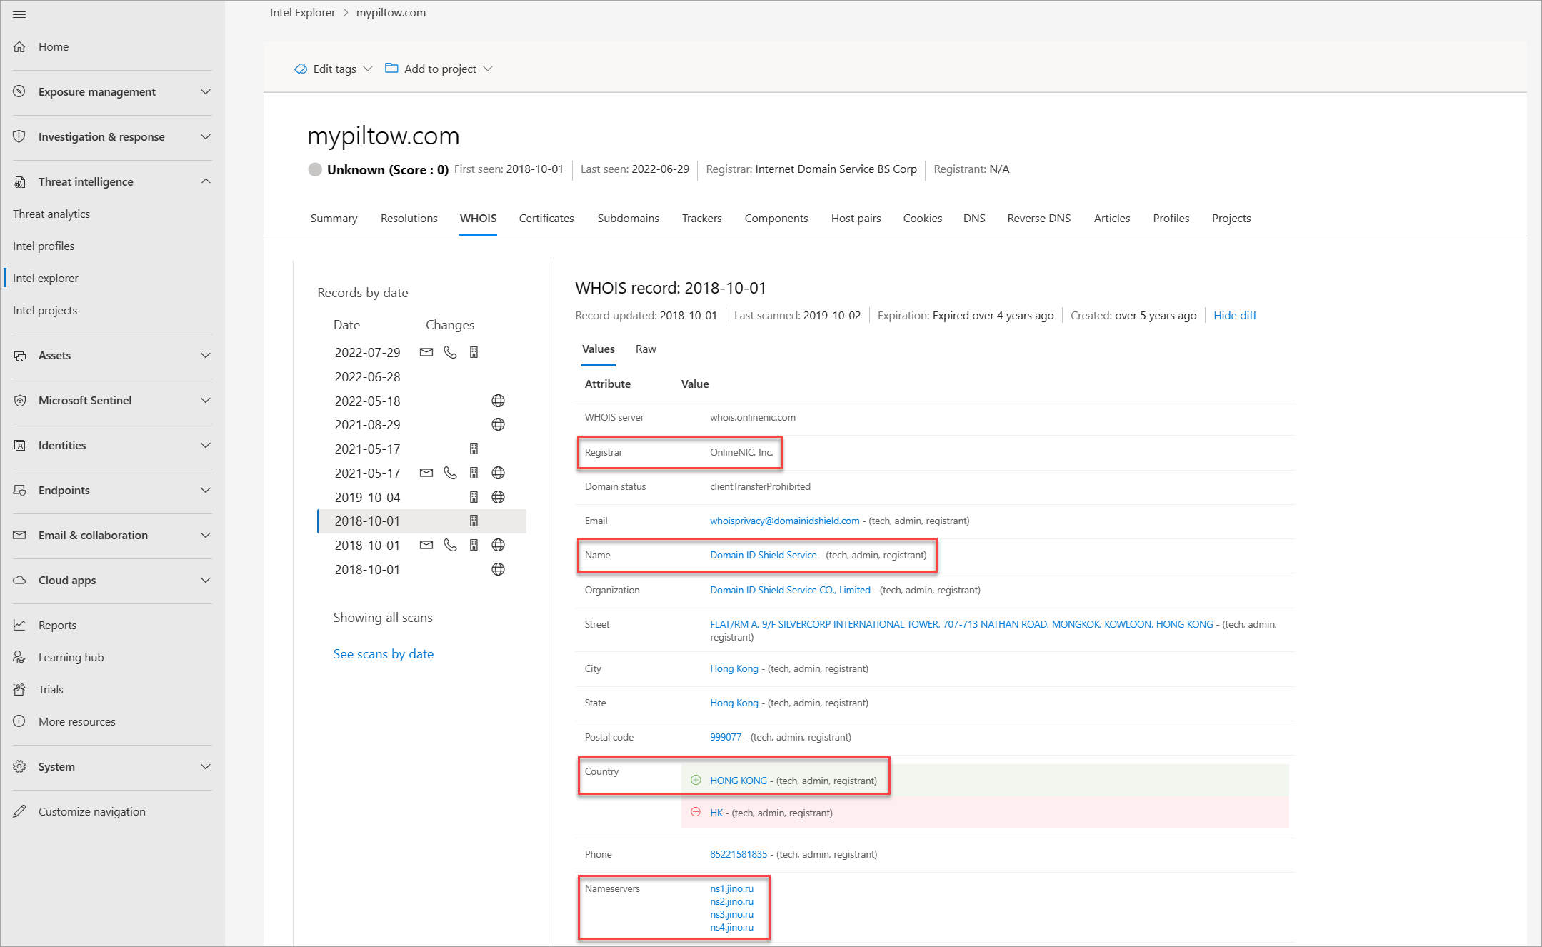Screen dimensions: 1542x947
Task: Select the 2019-10-04 WHOIS record row
Action: tap(367, 497)
